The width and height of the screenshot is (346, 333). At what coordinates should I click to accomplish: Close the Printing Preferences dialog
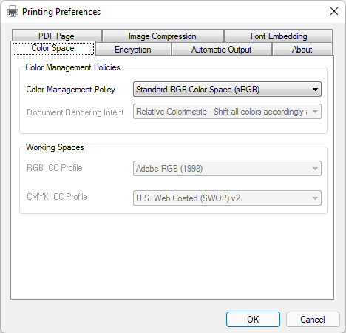pos(334,11)
